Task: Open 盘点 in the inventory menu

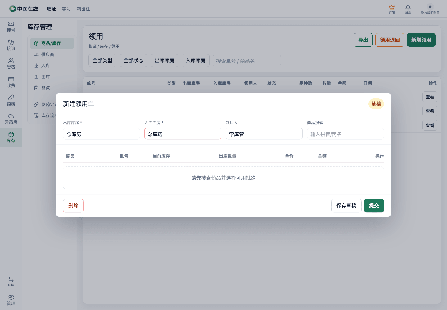Action: click(52, 88)
